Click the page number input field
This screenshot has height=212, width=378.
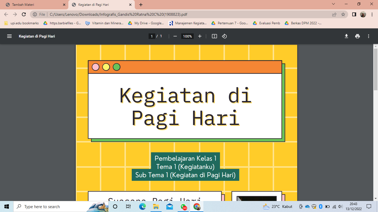(x=152, y=36)
